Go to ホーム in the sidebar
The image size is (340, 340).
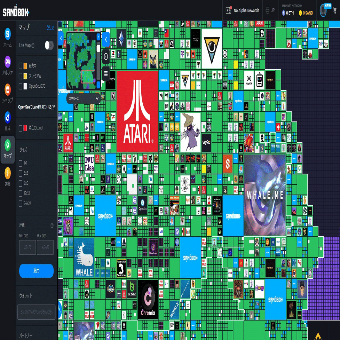pyautogui.click(x=8, y=38)
